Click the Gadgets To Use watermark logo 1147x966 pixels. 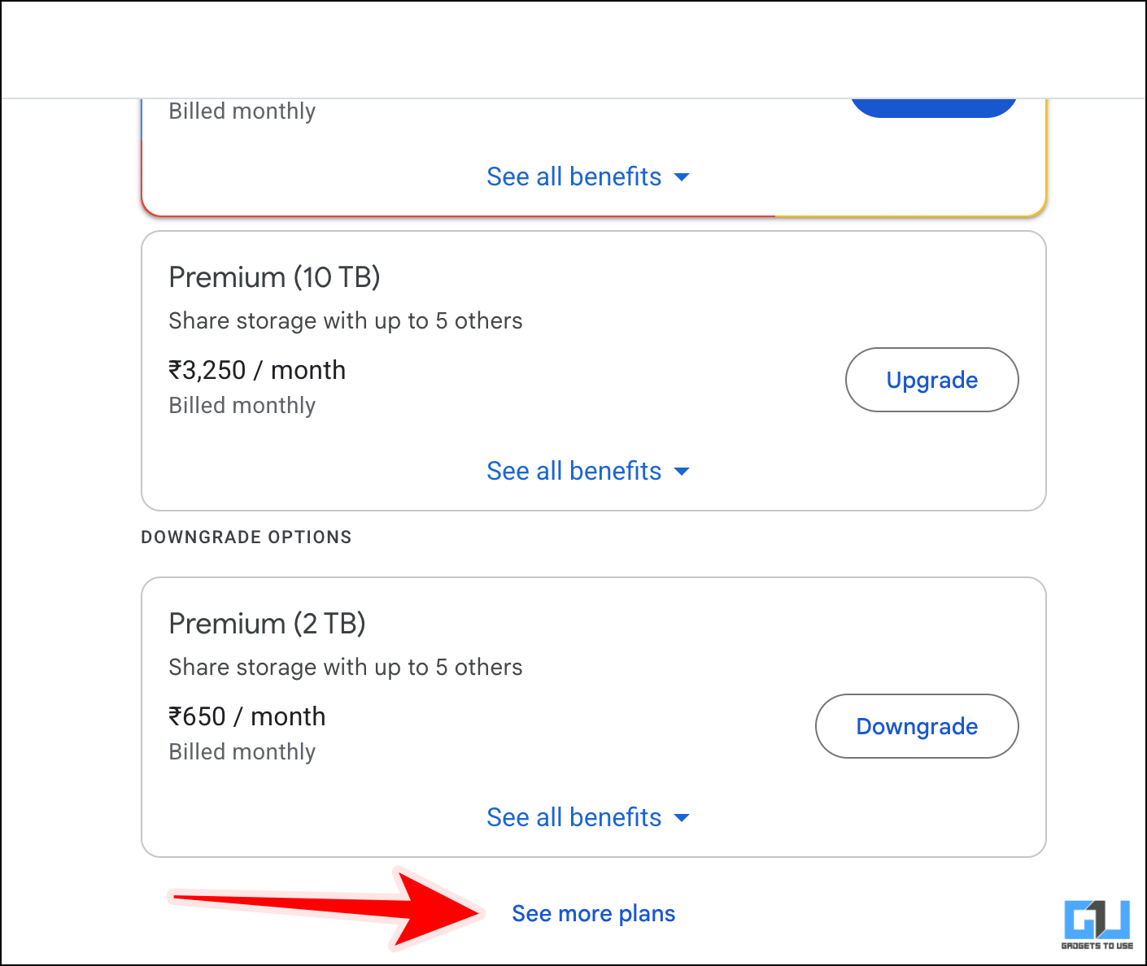[1097, 924]
